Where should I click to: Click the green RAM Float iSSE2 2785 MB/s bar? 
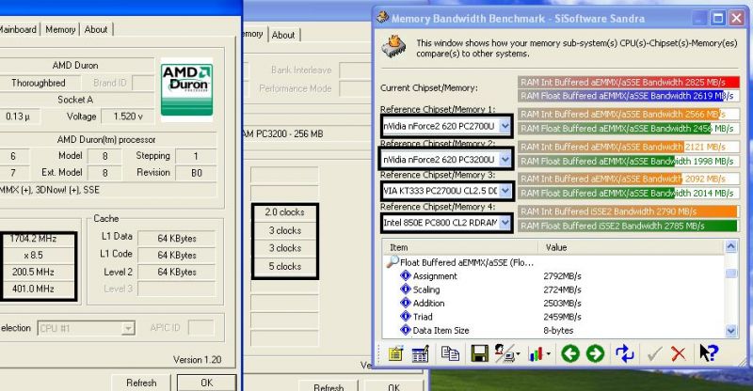(x=629, y=226)
